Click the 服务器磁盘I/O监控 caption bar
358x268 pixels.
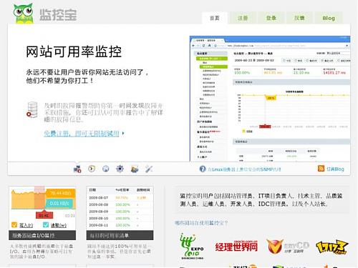[42, 235]
